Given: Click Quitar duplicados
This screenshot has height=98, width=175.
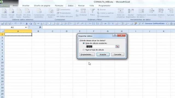Looking at the screenshot, I should [131, 13].
